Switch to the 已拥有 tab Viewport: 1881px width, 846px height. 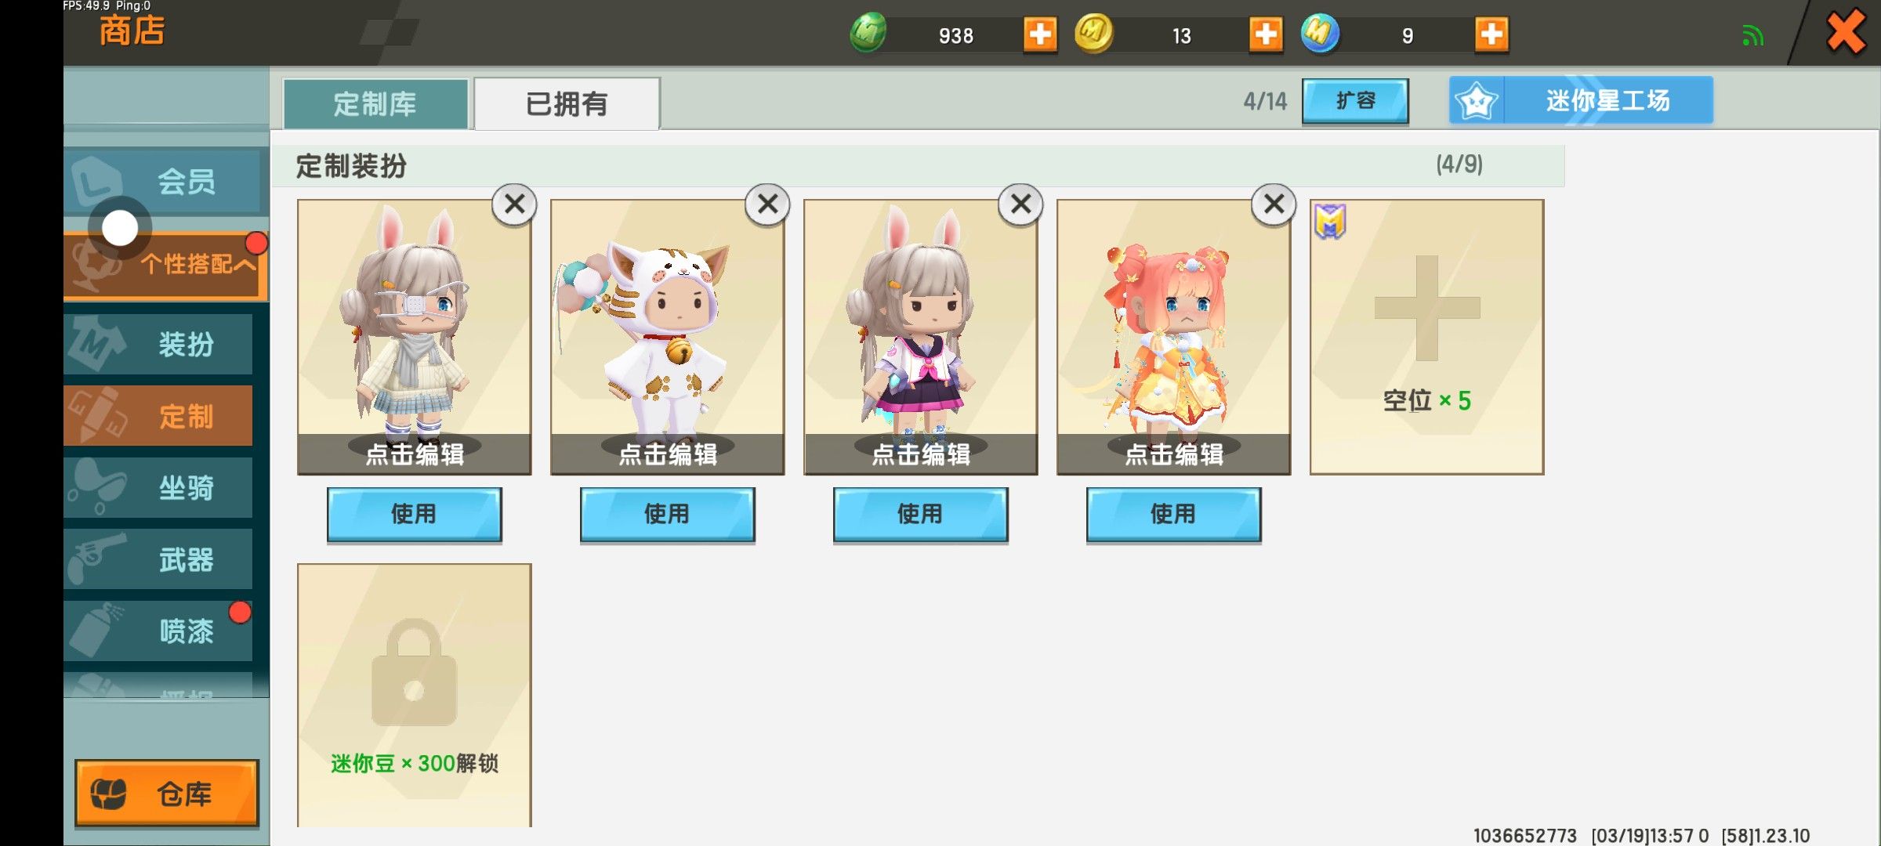coord(567,103)
